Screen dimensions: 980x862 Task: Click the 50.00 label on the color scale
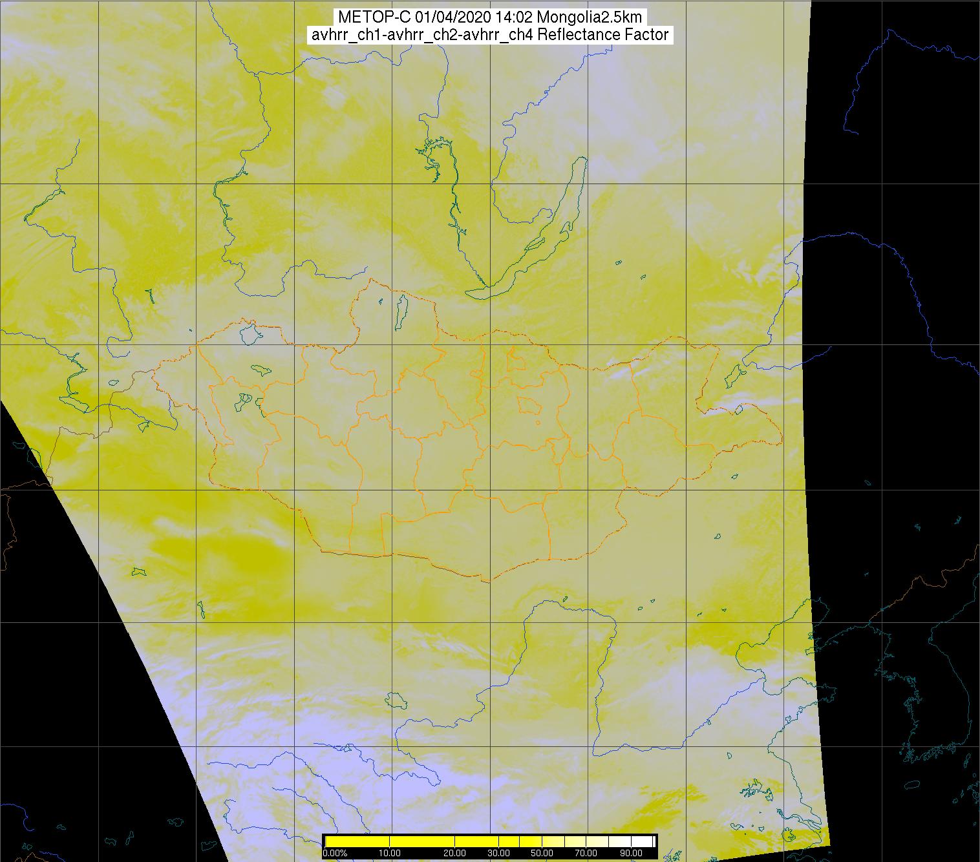pyautogui.click(x=542, y=853)
